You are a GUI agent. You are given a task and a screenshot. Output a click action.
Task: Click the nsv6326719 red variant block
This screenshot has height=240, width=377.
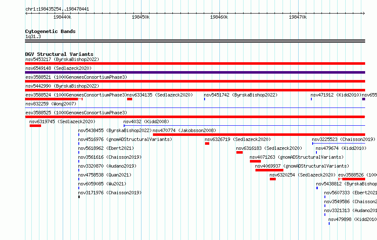point(207,143)
